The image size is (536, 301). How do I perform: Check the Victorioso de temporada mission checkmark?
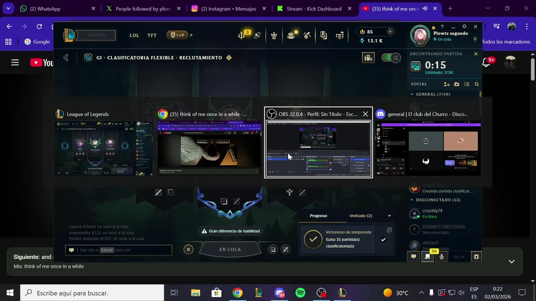[x=383, y=240]
